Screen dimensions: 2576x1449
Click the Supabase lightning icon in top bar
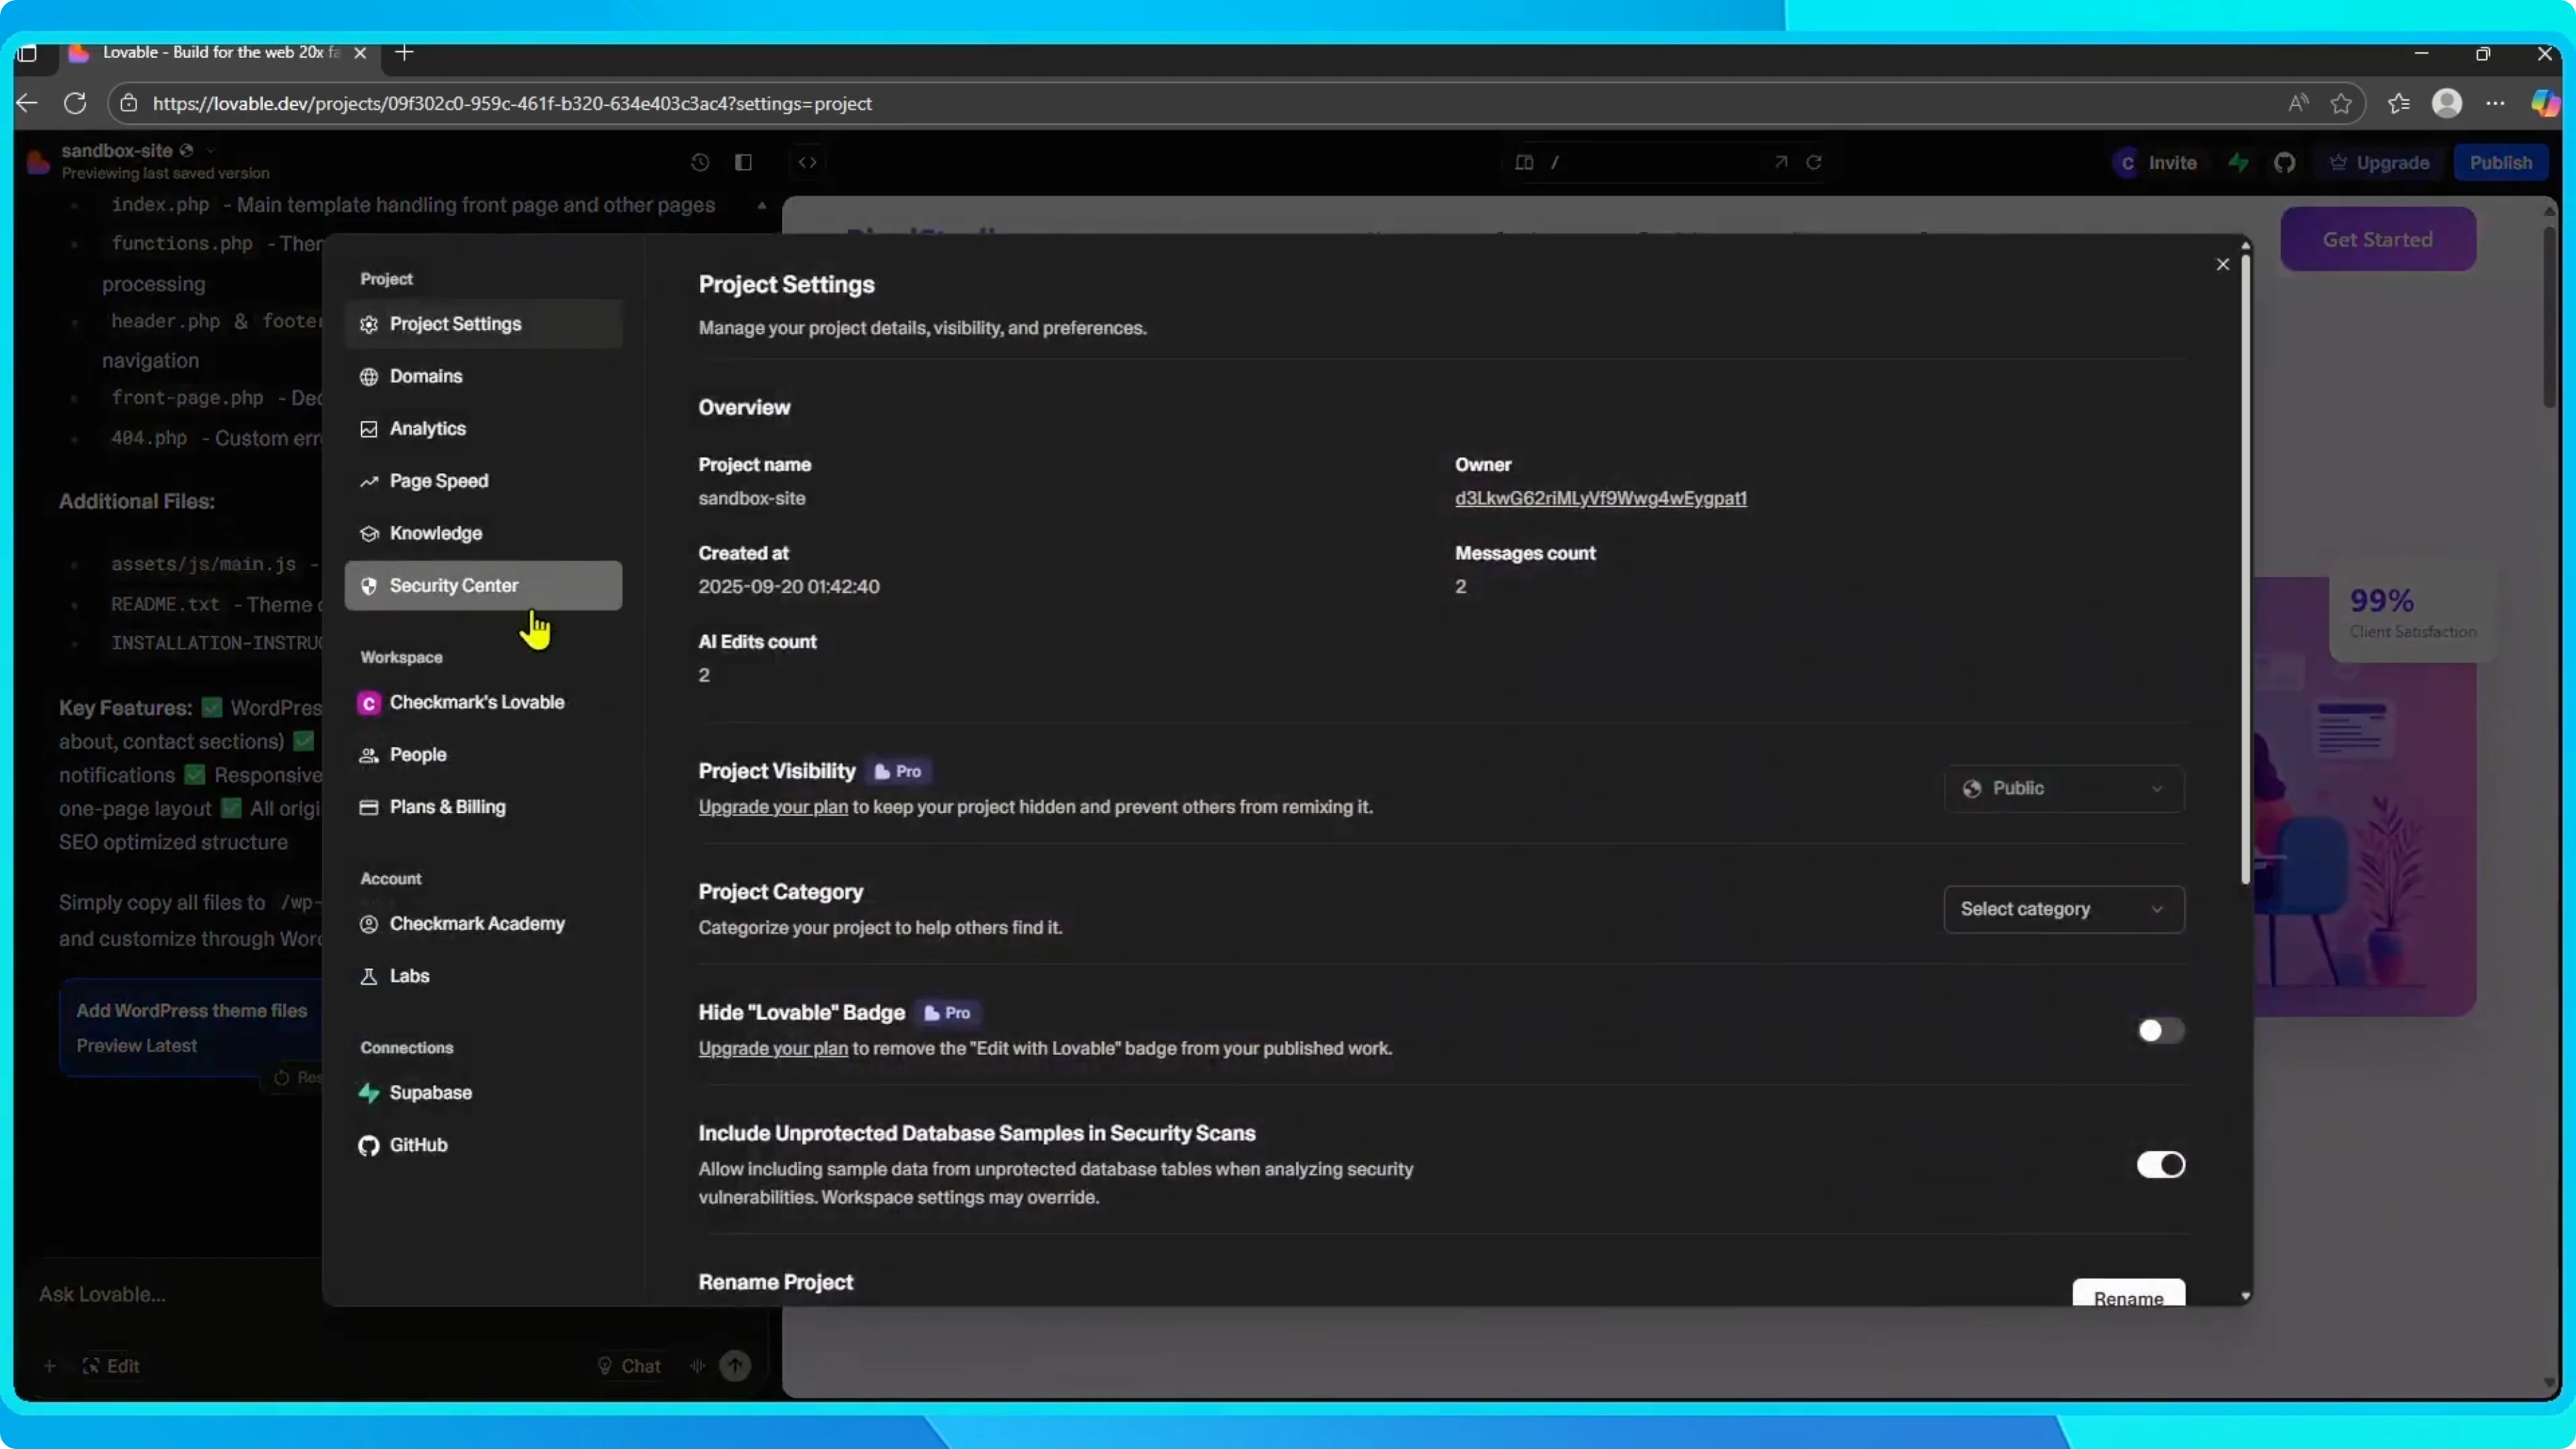point(2238,162)
